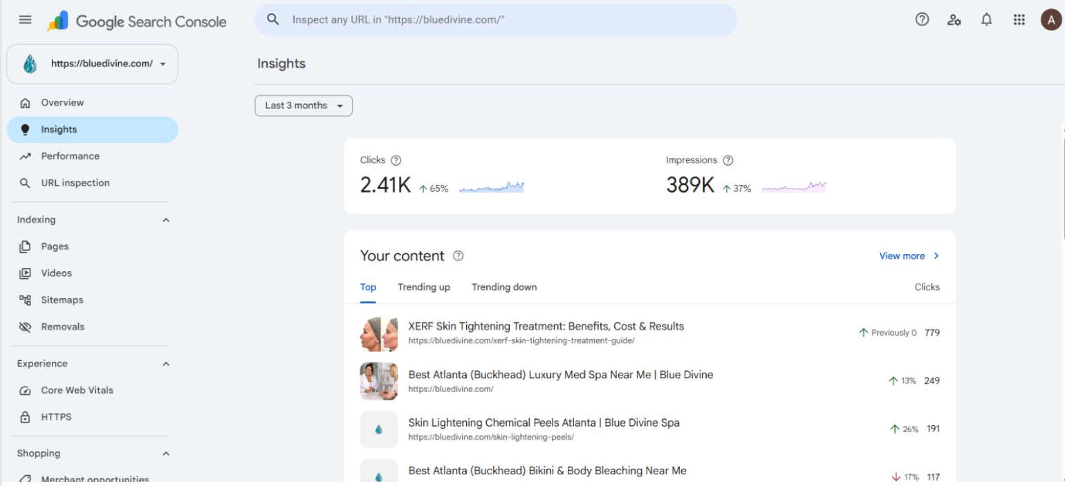Click the HTTPS padlock icon
The width and height of the screenshot is (1065, 486).
tap(26, 417)
